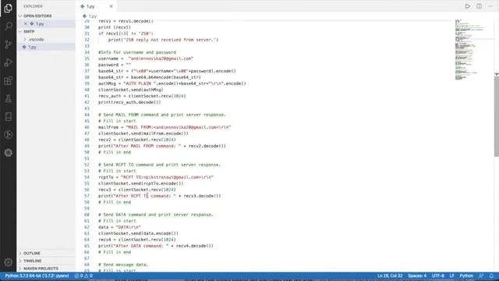The width and height of the screenshot is (499, 281).
Task: Expand the Maven Projects section
Action: click(41, 269)
